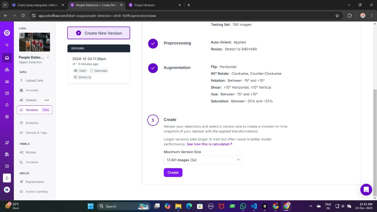Click the Preprocessing step heading
The width and height of the screenshot is (377, 212).
[177, 43]
